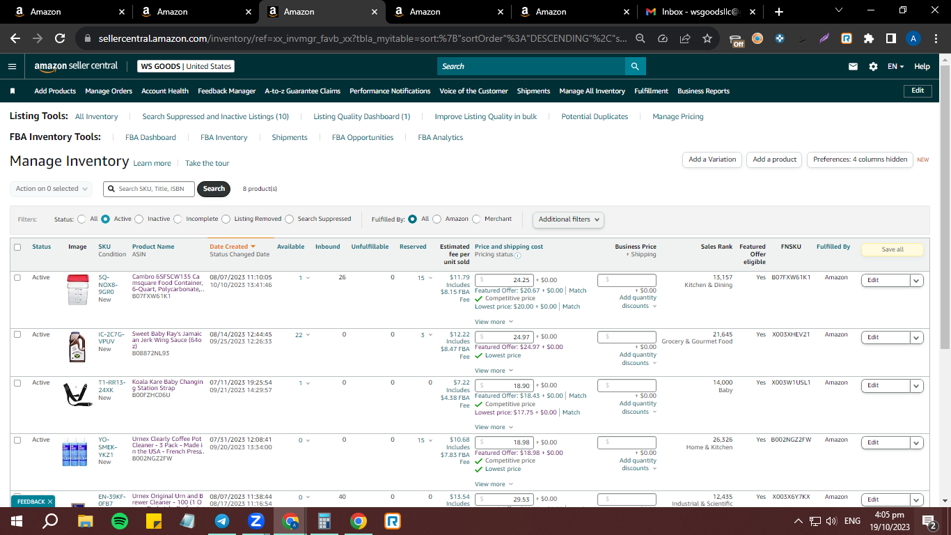Screen dimensions: 951x535
Task: Select the Koala Kare row checkbox
Action: [17, 383]
